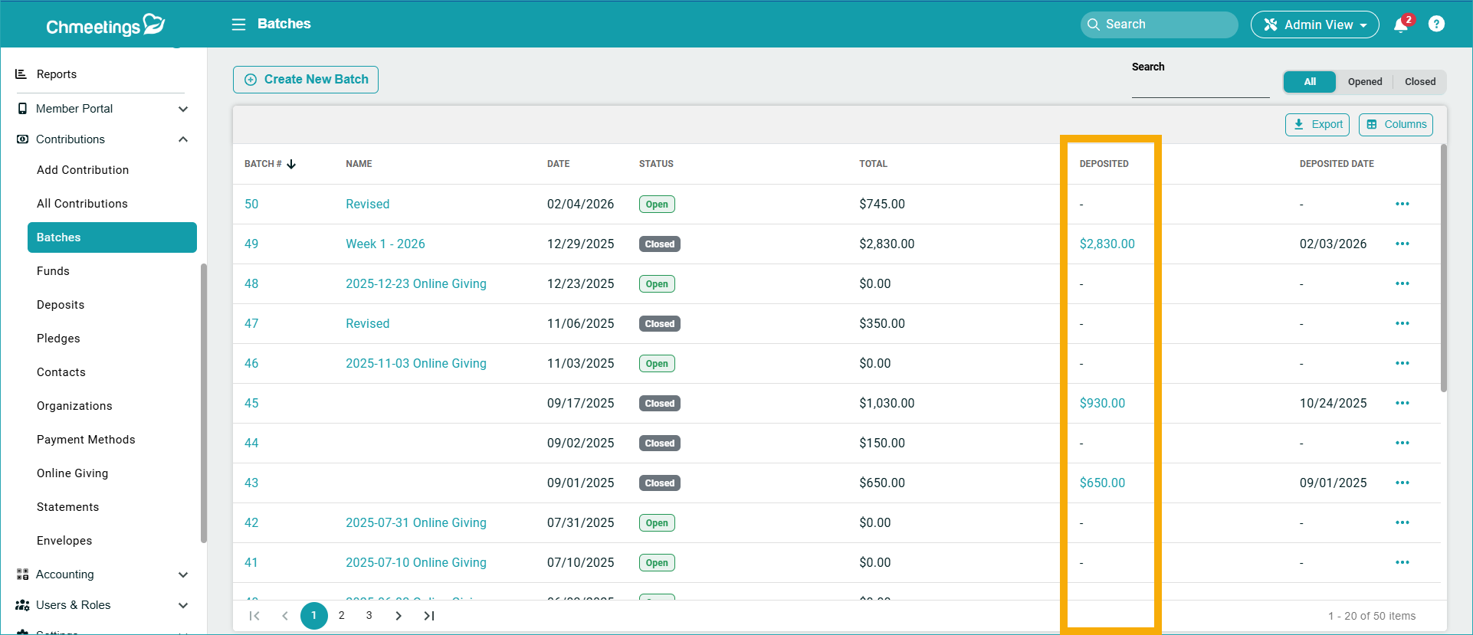
Task: Show All batches filter
Action: (x=1310, y=82)
